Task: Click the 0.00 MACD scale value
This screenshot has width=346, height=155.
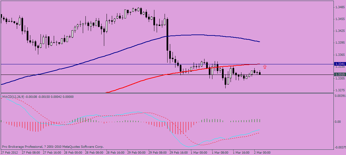Action: click(338, 122)
